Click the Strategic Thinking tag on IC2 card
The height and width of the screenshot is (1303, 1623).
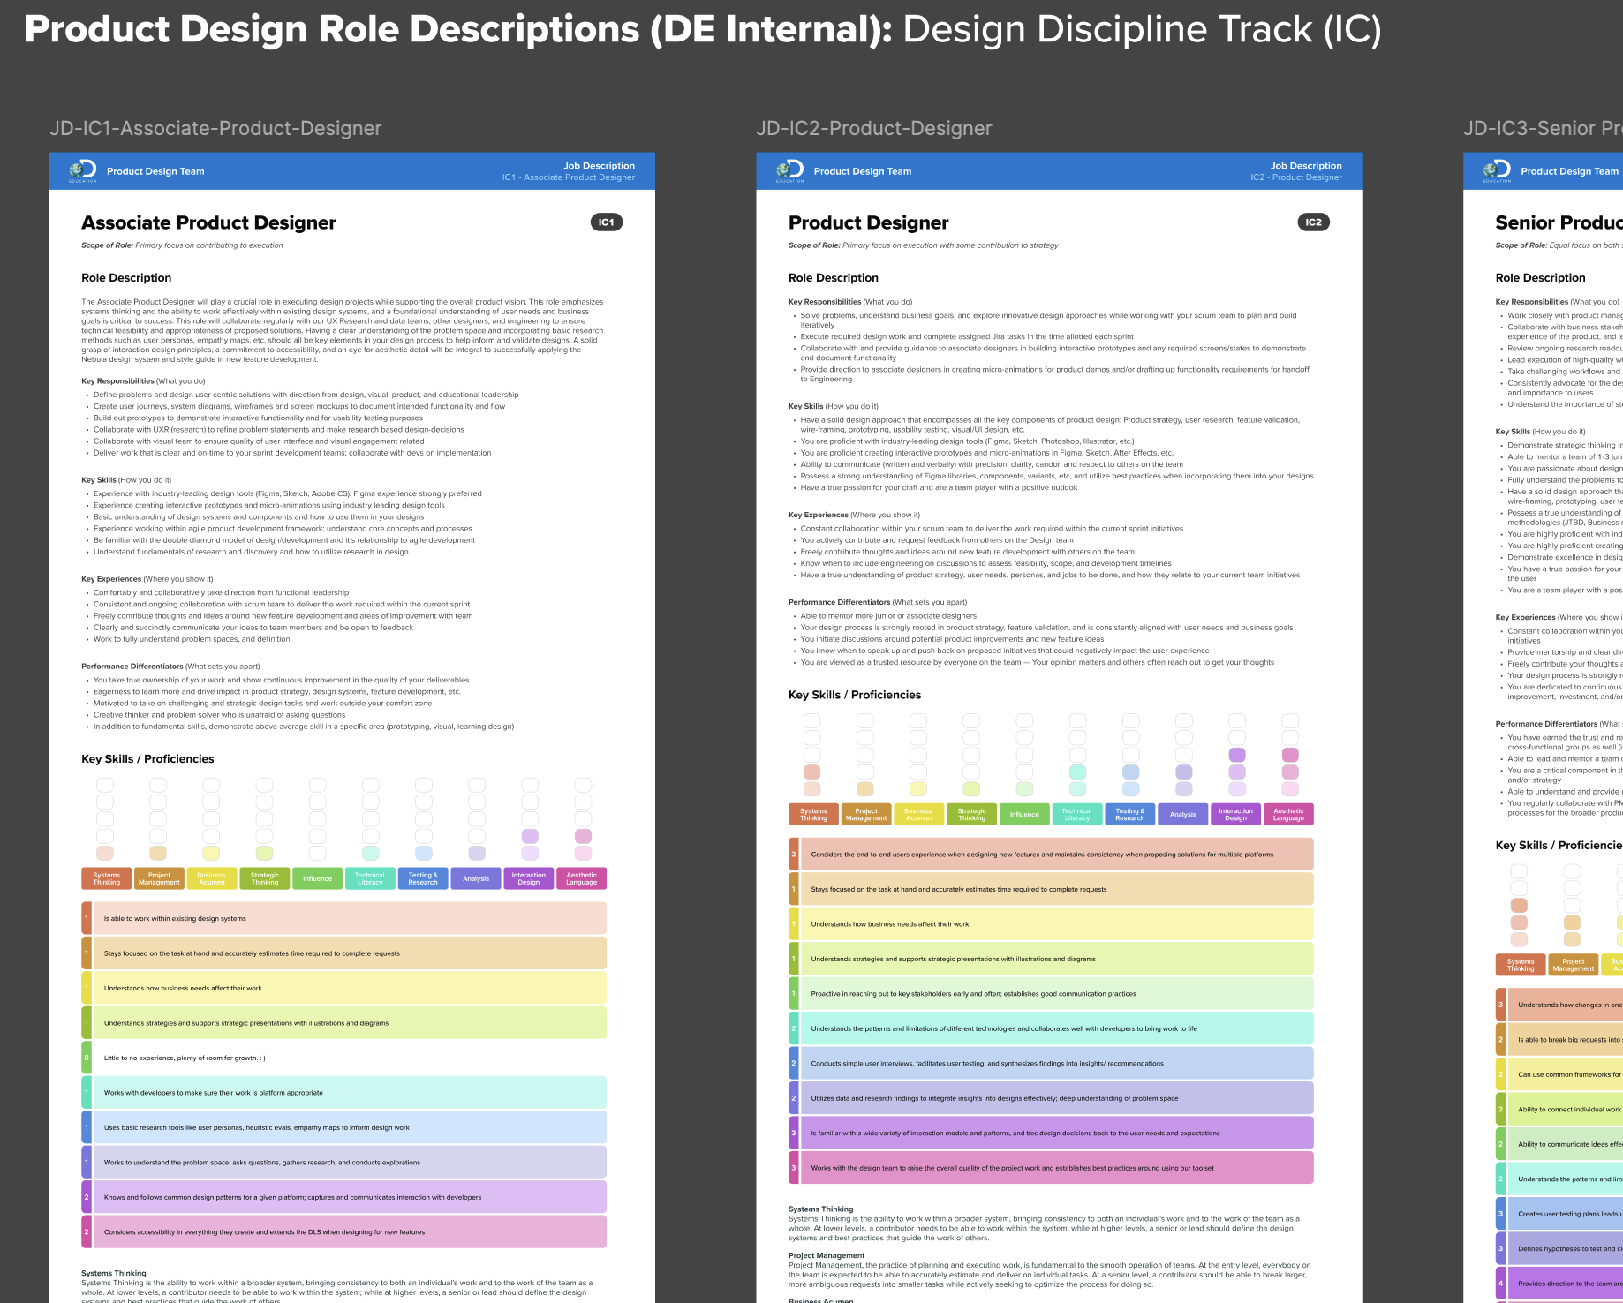971,814
